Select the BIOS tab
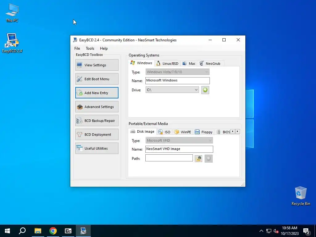 [223, 132]
